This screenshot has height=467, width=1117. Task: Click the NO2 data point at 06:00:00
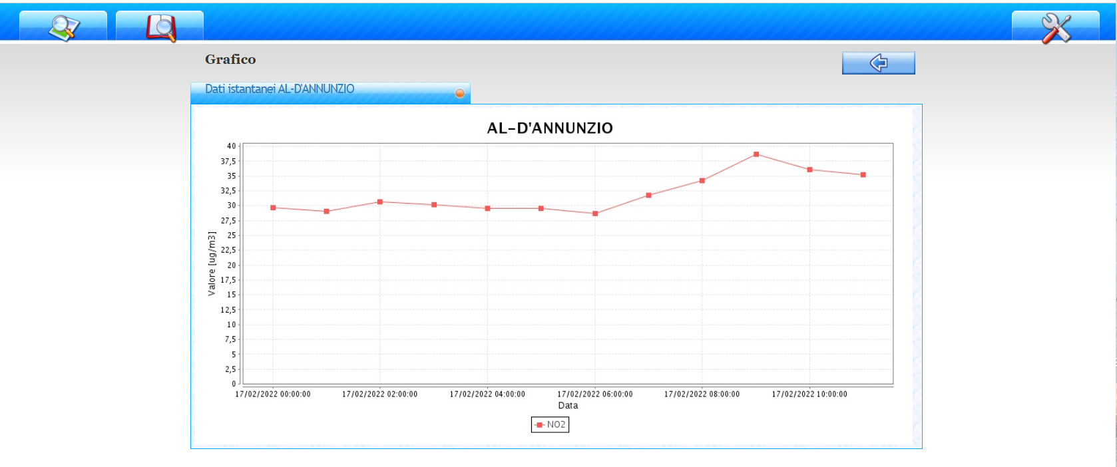point(595,214)
